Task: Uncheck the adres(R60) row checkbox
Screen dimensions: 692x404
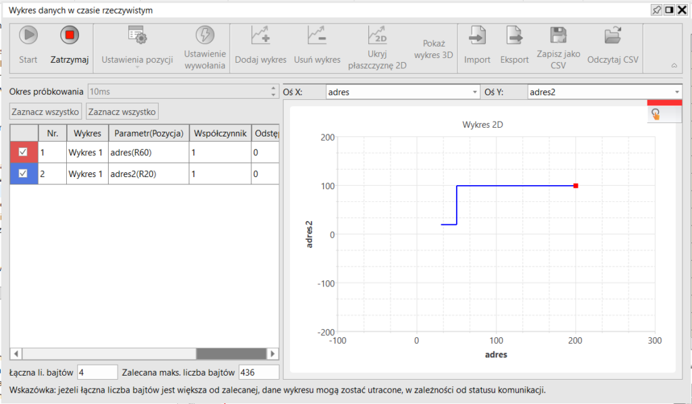Action: point(23,152)
